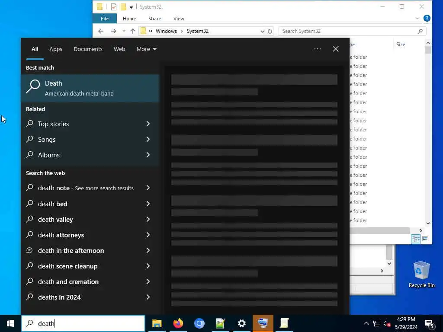
Task: Expand the Songs result arrow
Action: 148,139
